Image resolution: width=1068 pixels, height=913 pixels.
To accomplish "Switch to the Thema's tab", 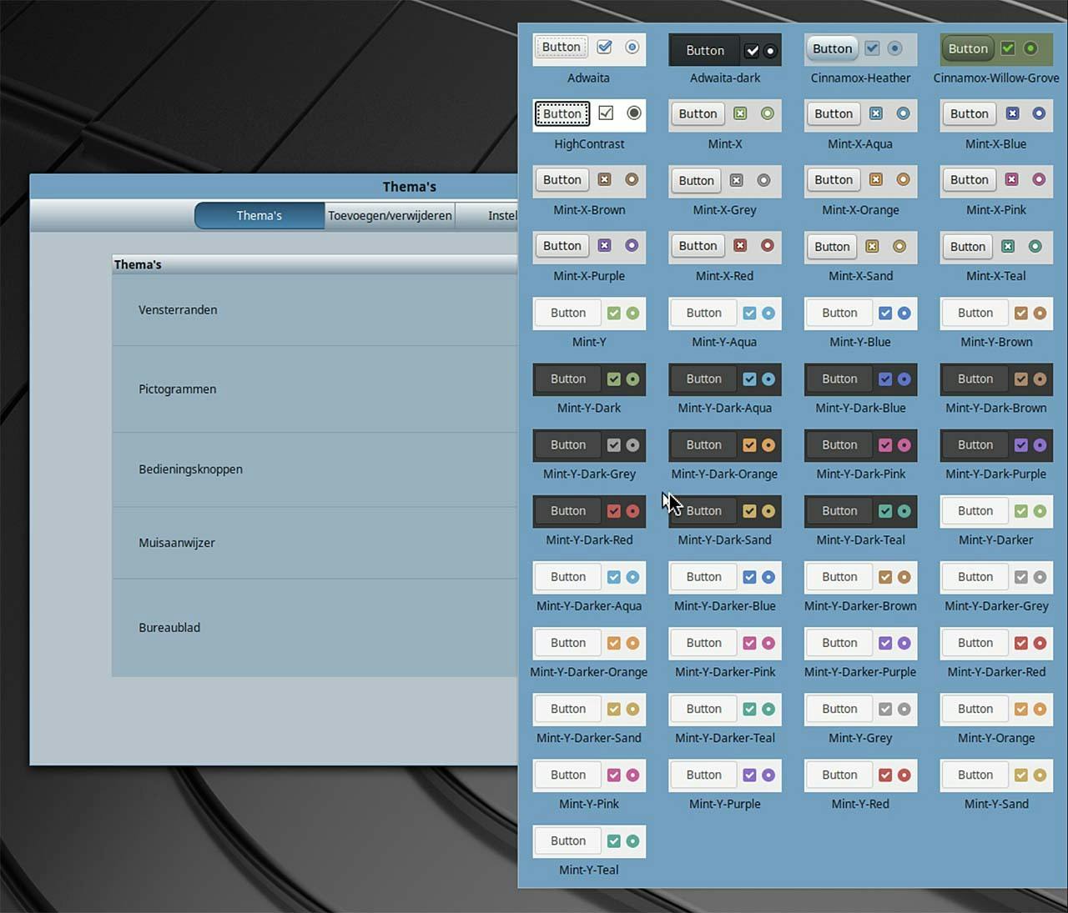I will coord(259,215).
